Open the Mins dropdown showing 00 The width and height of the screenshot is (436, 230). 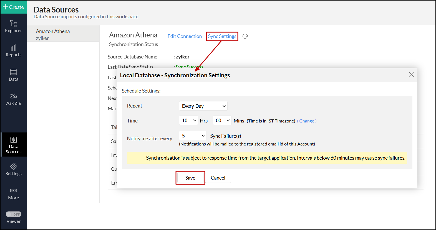[x=222, y=121]
